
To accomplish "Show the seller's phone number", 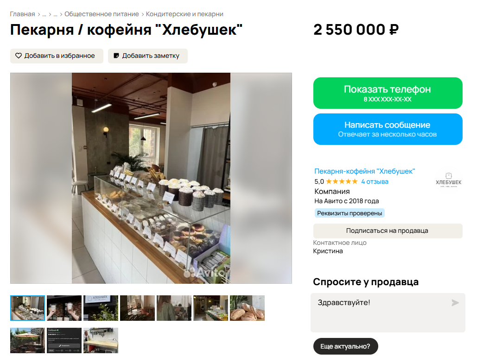I will pyautogui.click(x=388, y=93).
